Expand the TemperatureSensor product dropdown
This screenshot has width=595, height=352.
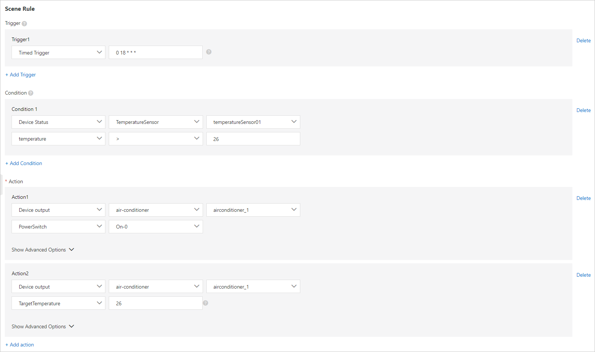tap(156, 122)
